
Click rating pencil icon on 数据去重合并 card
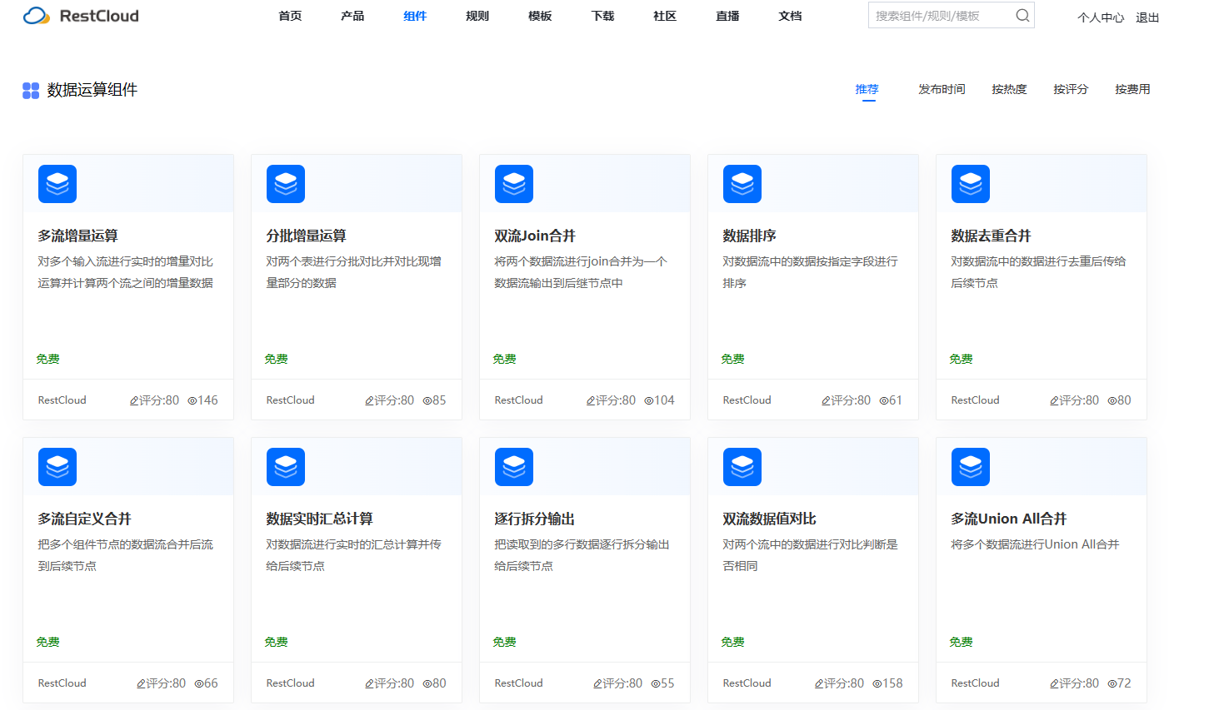pos(1054,401)
